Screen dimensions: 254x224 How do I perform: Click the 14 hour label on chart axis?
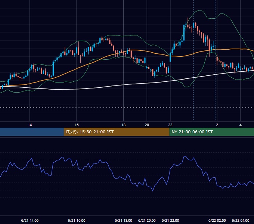[30, 125]
